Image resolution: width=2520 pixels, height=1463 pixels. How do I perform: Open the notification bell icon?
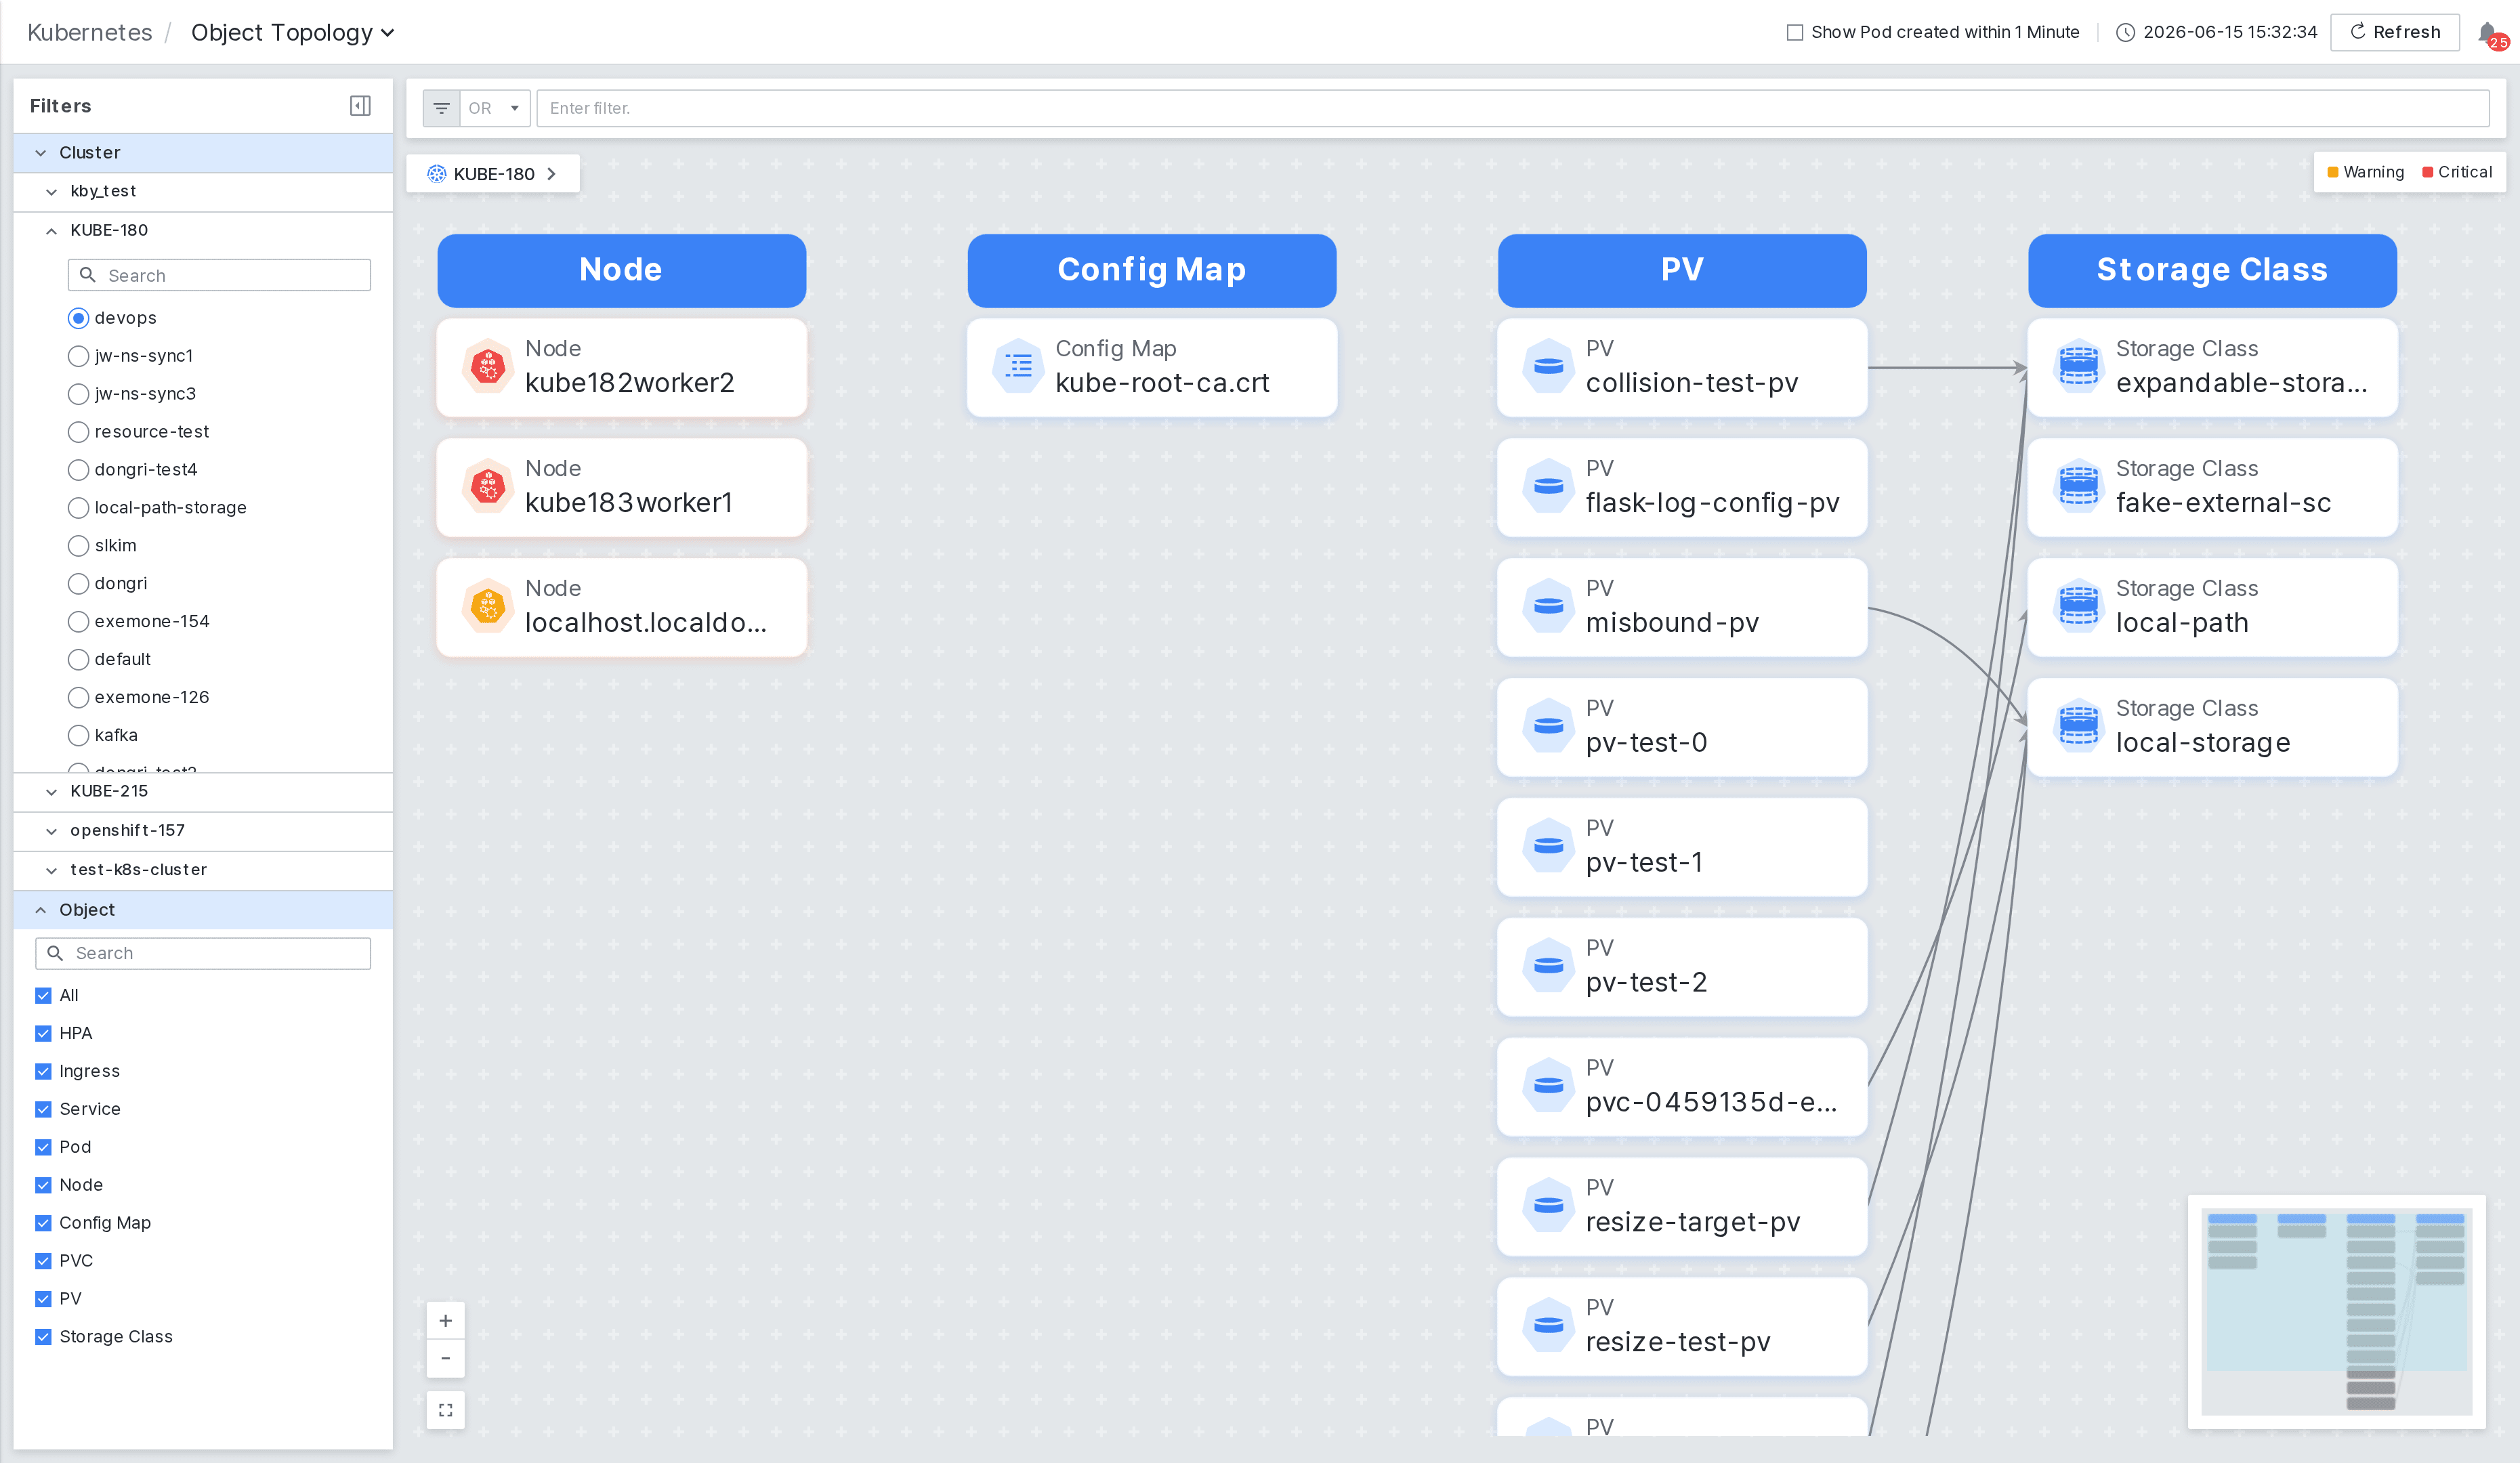(x=2488, y=33)
